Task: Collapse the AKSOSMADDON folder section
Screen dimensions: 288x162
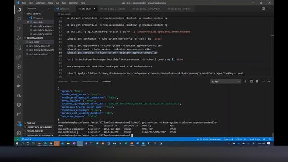Action: coord(35,38)
